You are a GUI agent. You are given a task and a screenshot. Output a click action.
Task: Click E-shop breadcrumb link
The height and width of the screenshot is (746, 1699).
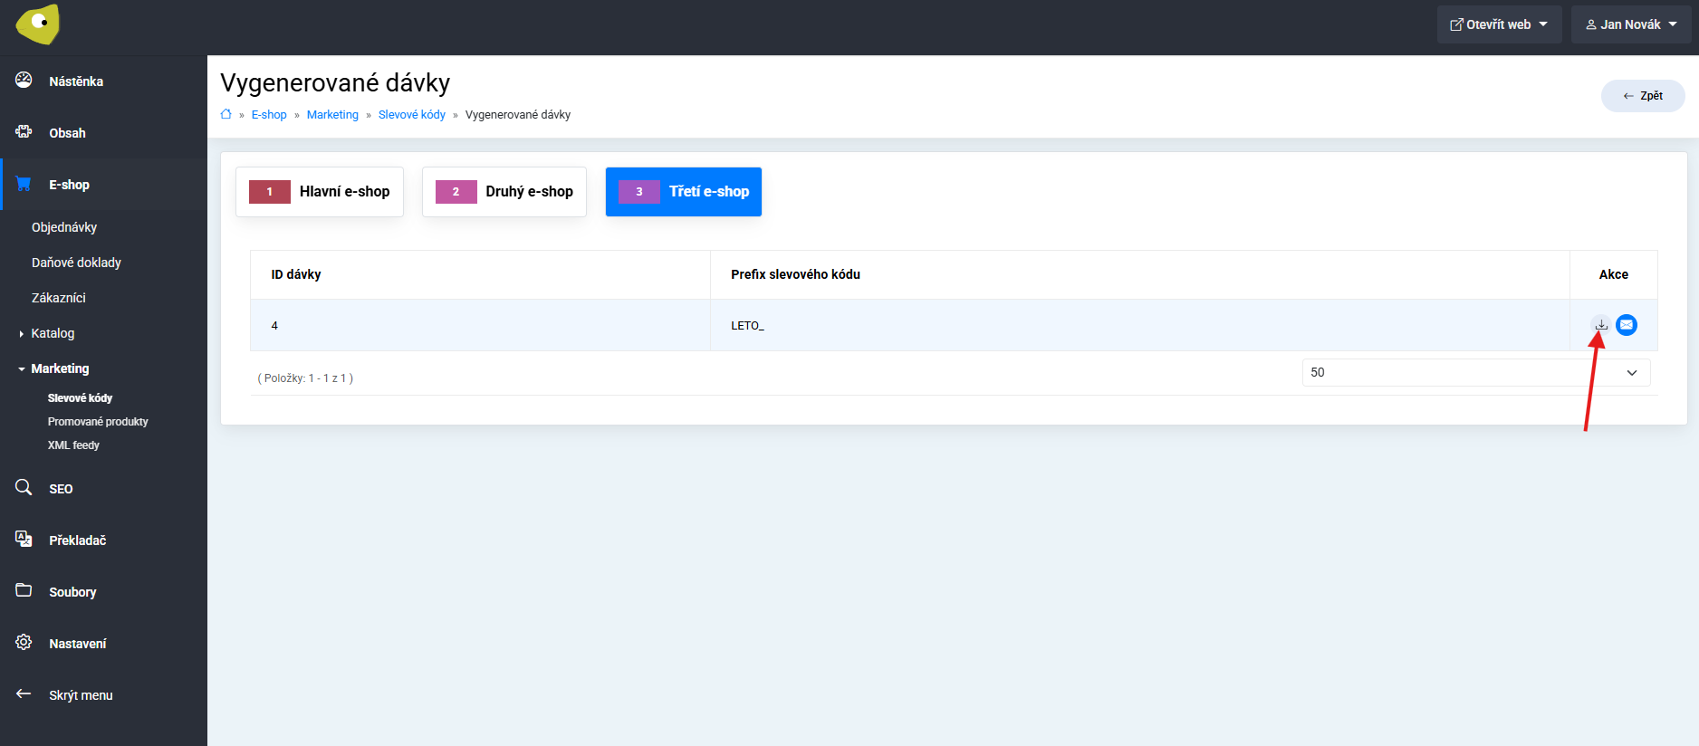point(269,115)
